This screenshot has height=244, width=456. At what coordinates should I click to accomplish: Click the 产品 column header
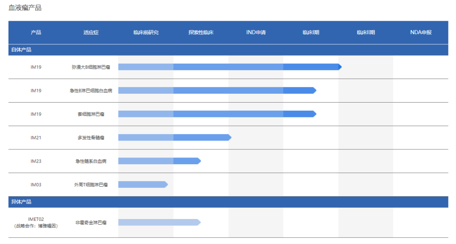pos(36,32)
